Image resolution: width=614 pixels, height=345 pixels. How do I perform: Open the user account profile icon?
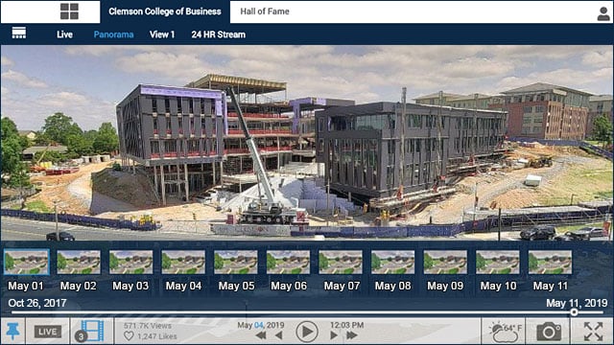[603, 13]
